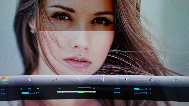Viewport: 189px width, 106px height.
Task: Open the image setup icon with arrows
Action: (x=150, y=80)
